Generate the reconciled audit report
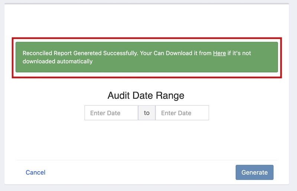This screenshot has width=297, height=191. pyautogui.click(x=254, y=172)
